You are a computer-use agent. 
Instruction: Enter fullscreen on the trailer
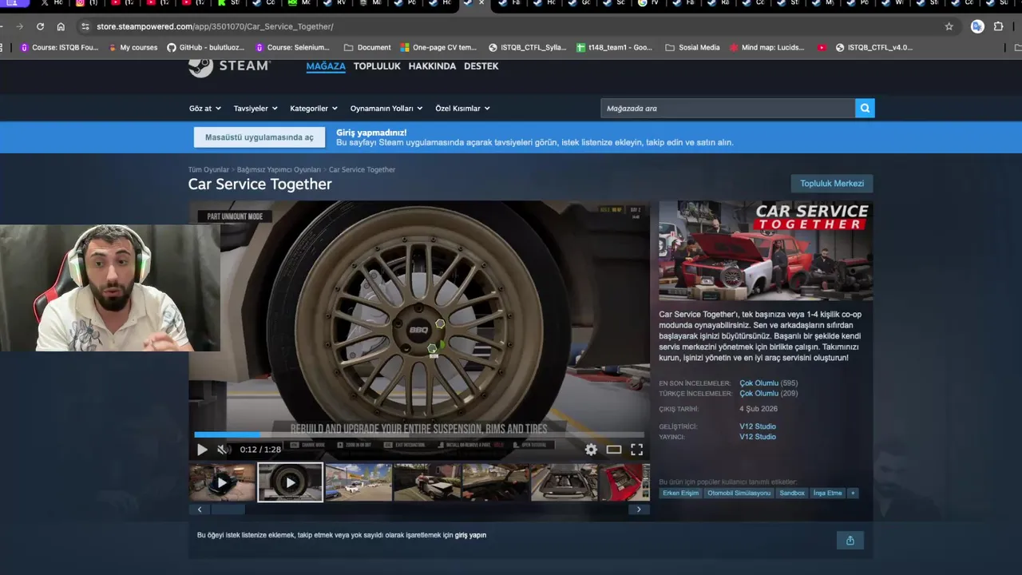(636, 450)
